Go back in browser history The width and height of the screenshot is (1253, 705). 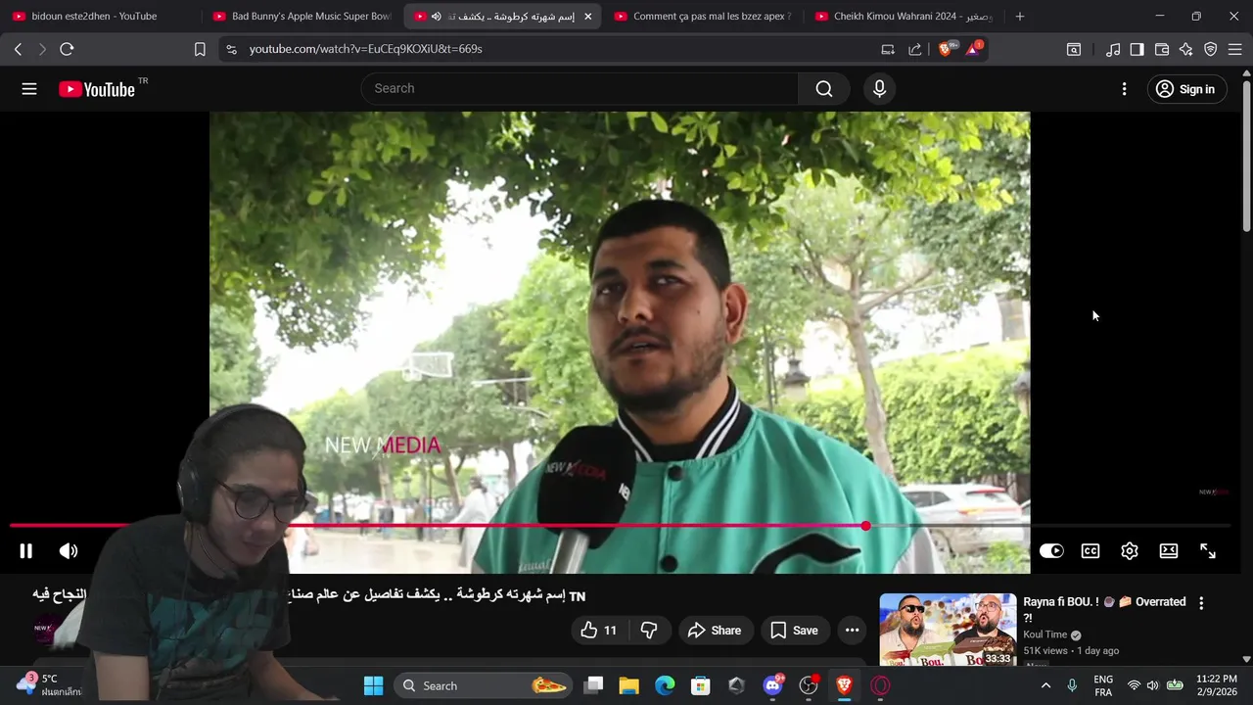tap(19, 49)
